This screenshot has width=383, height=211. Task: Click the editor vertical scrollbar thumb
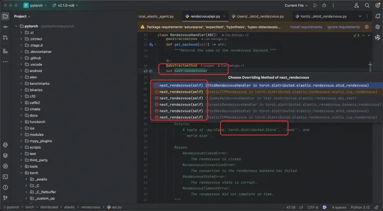370,67
